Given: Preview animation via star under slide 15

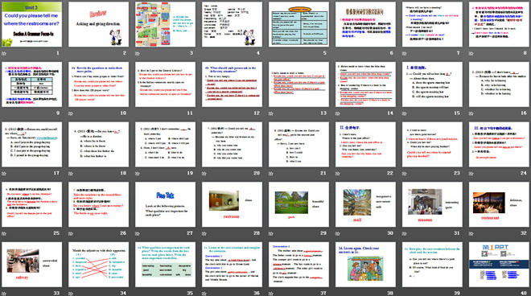Looking at the screenshot, I should [405, 113].
